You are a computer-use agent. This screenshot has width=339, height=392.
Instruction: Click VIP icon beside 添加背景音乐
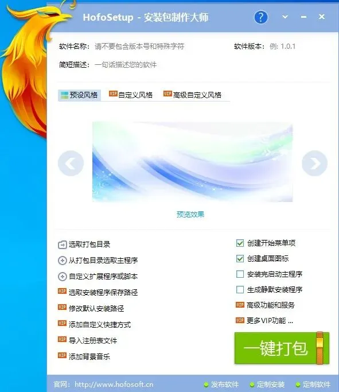tap(62, 355)
